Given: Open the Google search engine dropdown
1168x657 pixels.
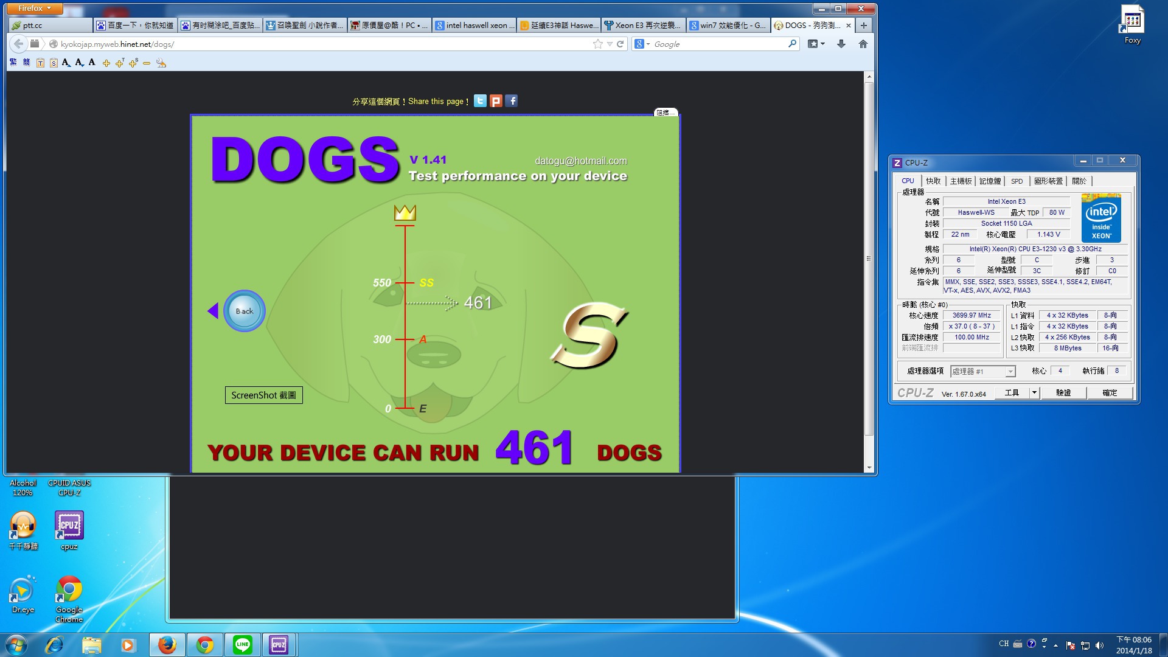Looking at the screenshot, I should pos(642,44).
